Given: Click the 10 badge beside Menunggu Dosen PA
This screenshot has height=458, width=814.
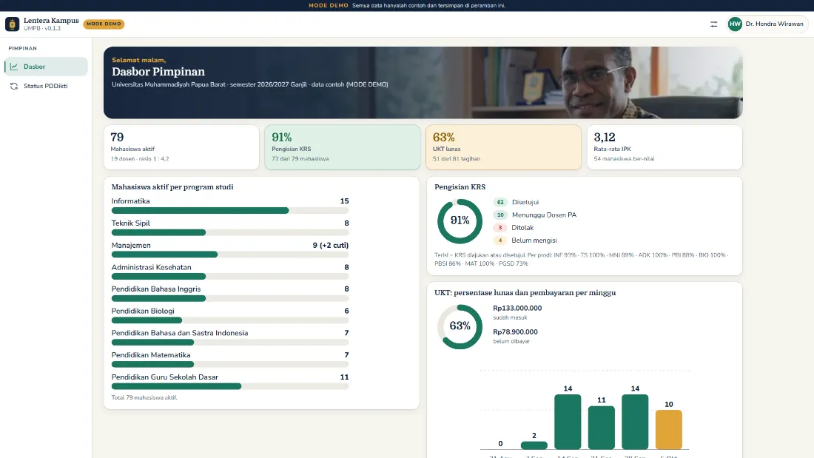Looking at the screenshot, I should click(x=500, y=215).
